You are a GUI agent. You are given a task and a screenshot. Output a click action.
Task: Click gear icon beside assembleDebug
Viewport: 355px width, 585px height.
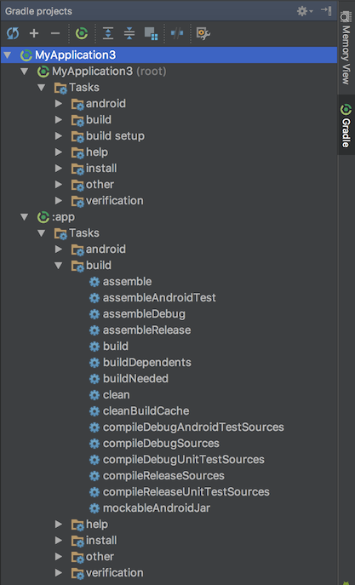pos(94,313)
